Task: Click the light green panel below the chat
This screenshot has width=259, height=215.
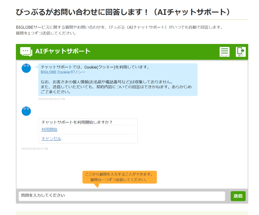Action: (x=132, y=213)
